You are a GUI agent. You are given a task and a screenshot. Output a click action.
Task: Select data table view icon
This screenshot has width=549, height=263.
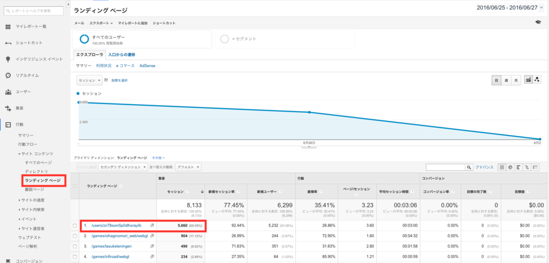point(502,167)
